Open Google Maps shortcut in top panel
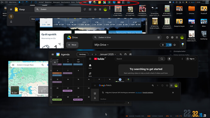 [104, 2]
